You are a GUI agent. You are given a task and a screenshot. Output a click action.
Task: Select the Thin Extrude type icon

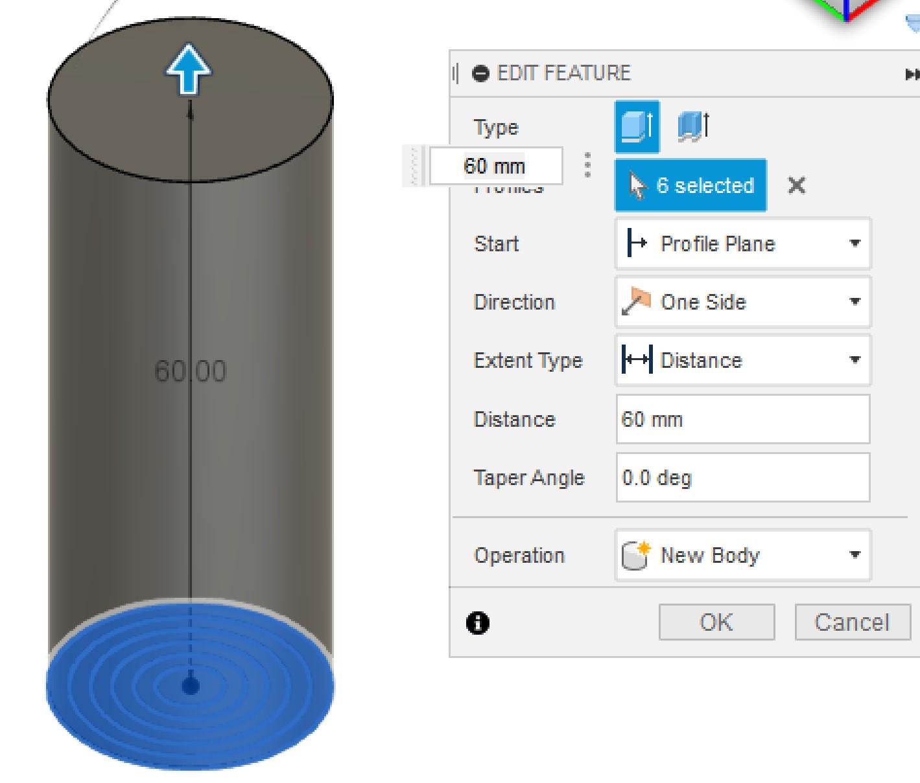click(693, 126)
